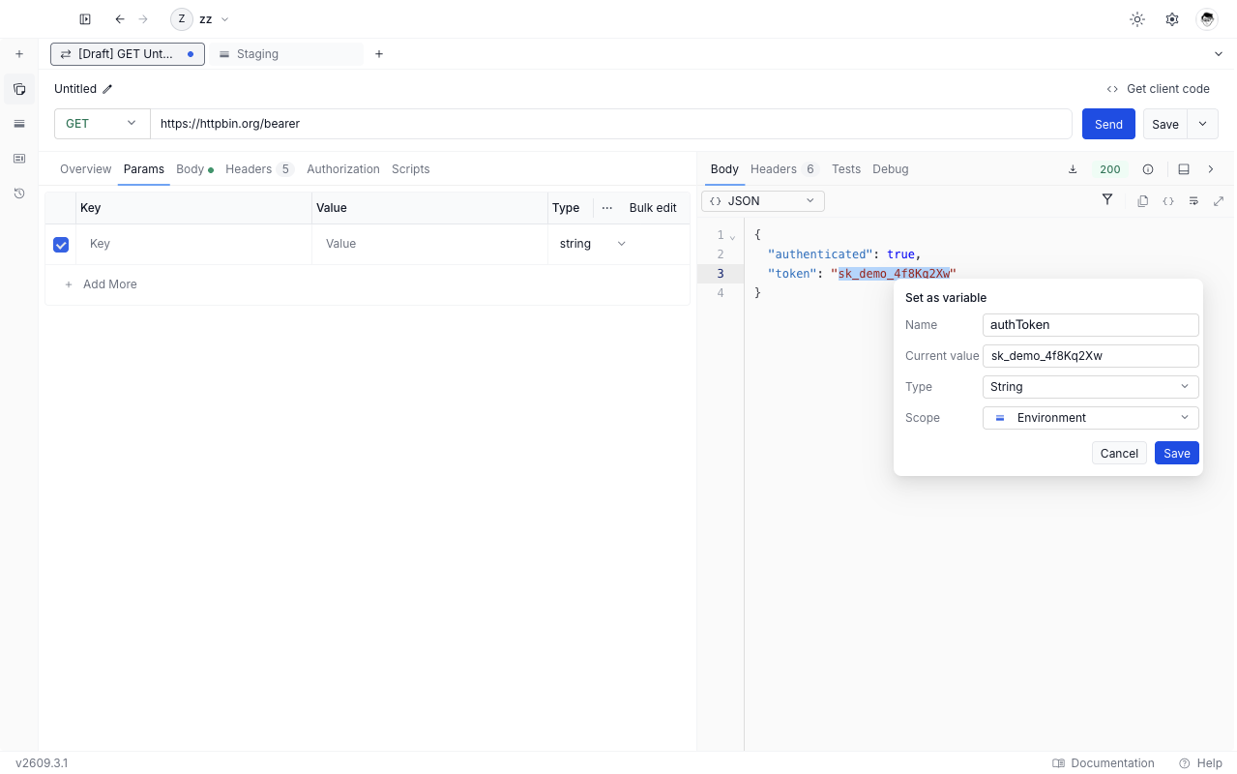Screen dimensions: 1237x774
Task: Open the Scope Environment dropdown
Action: [x=1091, y=418]
